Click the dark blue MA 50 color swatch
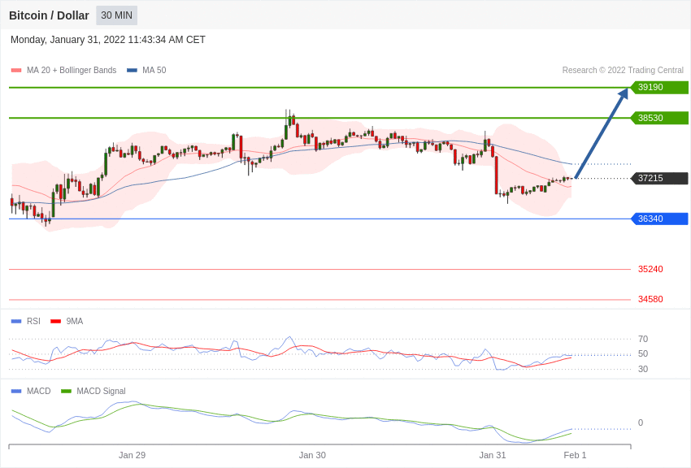This screenshot has width=691, height=468. (132, 71)
